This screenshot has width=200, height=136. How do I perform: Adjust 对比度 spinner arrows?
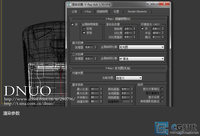[134, 33]
